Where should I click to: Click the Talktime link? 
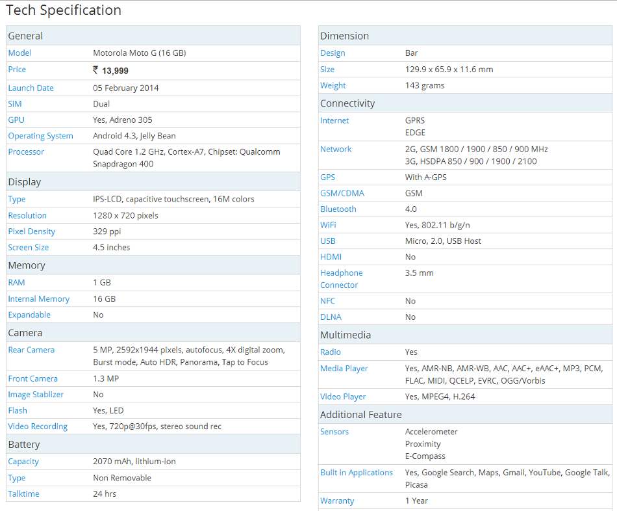click(23, 493)
